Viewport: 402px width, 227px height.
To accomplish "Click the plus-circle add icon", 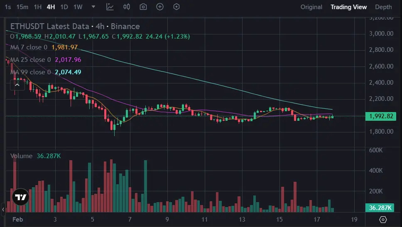I will tap(160, 7).
